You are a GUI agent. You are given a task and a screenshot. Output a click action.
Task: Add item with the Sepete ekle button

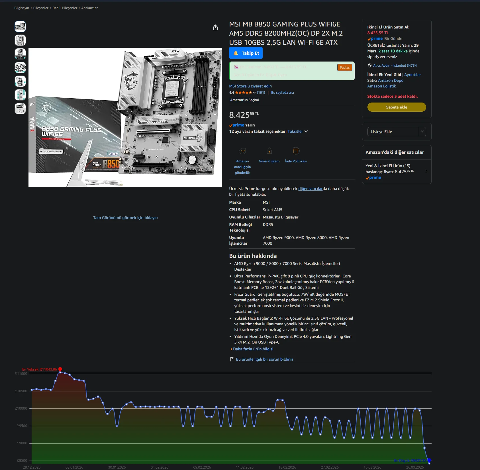(x=397, y=107)
